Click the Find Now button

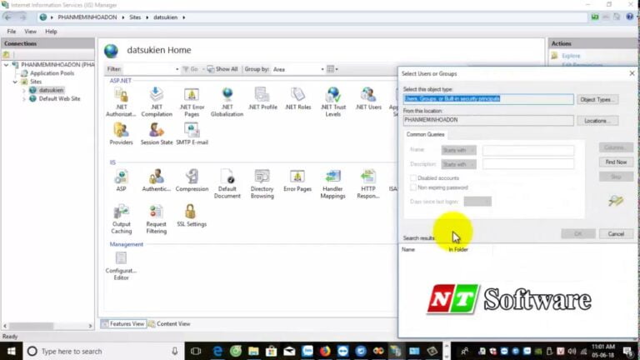pyautogui.click(x=616, y=162)
